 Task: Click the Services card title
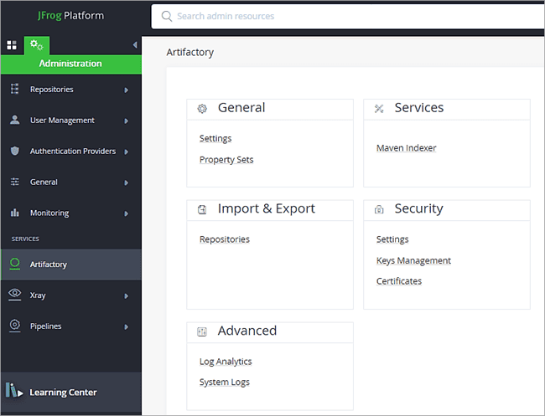[419, 107]
